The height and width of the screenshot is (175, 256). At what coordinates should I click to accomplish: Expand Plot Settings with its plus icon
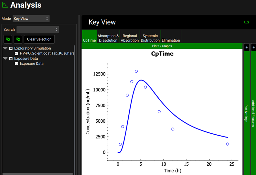(246, 47)
